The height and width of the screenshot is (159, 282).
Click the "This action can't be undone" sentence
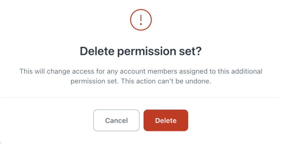pyautogui.click(x=166, y=81)
